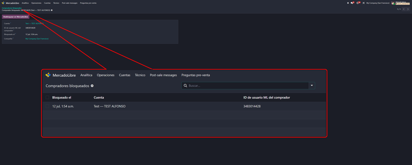Click the 1 / 1 pager counter
This screenshot has height=165, width=412.
tap(399, 9)
